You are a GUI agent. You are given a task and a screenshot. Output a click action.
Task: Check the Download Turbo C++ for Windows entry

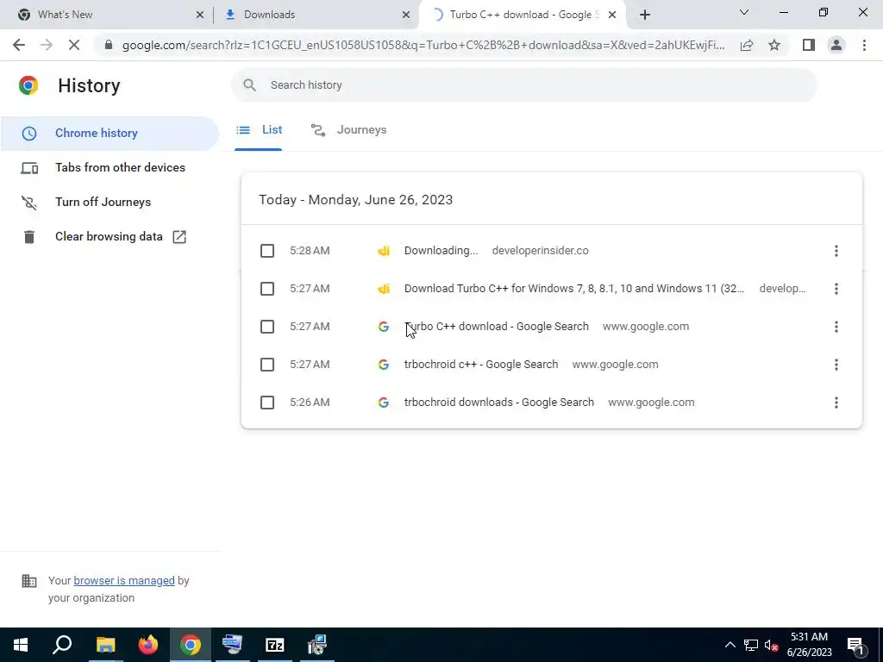[x=267, y=289]
